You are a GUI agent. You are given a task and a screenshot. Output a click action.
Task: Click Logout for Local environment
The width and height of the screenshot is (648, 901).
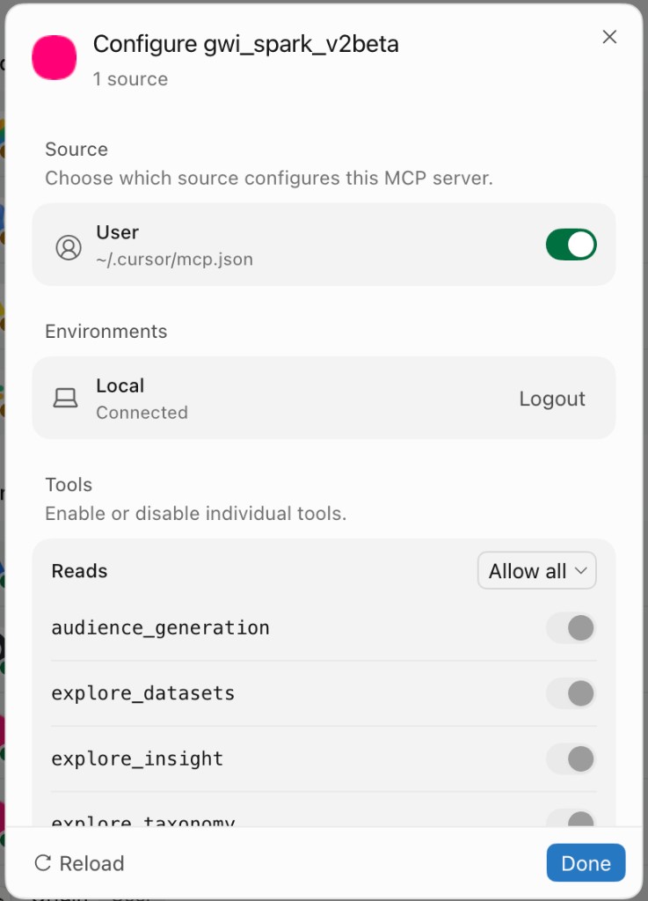[x=552, y=399]
